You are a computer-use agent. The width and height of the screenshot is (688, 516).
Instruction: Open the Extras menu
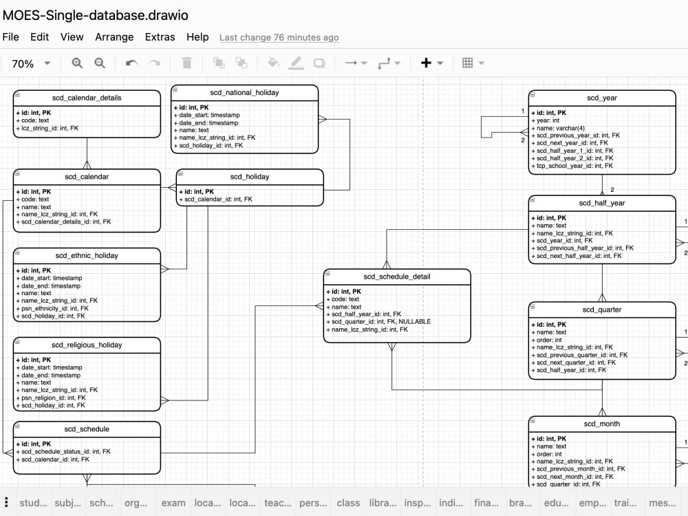point(160,37)
